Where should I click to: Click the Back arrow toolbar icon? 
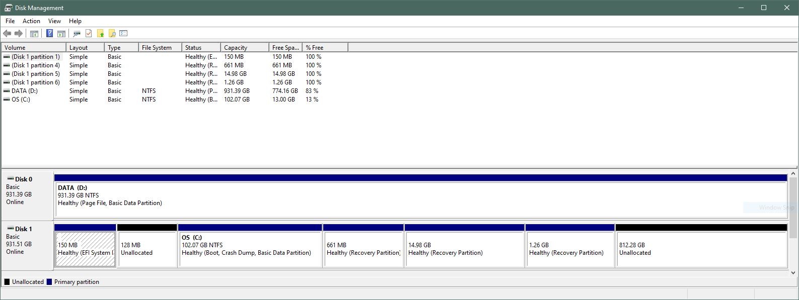[x=7, y=34]
